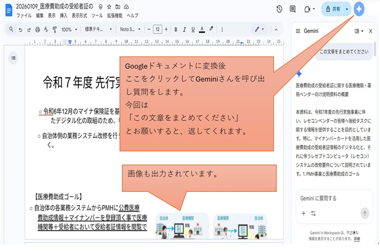Click the font size field showing 12
380x251 pixels.
(158, 29)
